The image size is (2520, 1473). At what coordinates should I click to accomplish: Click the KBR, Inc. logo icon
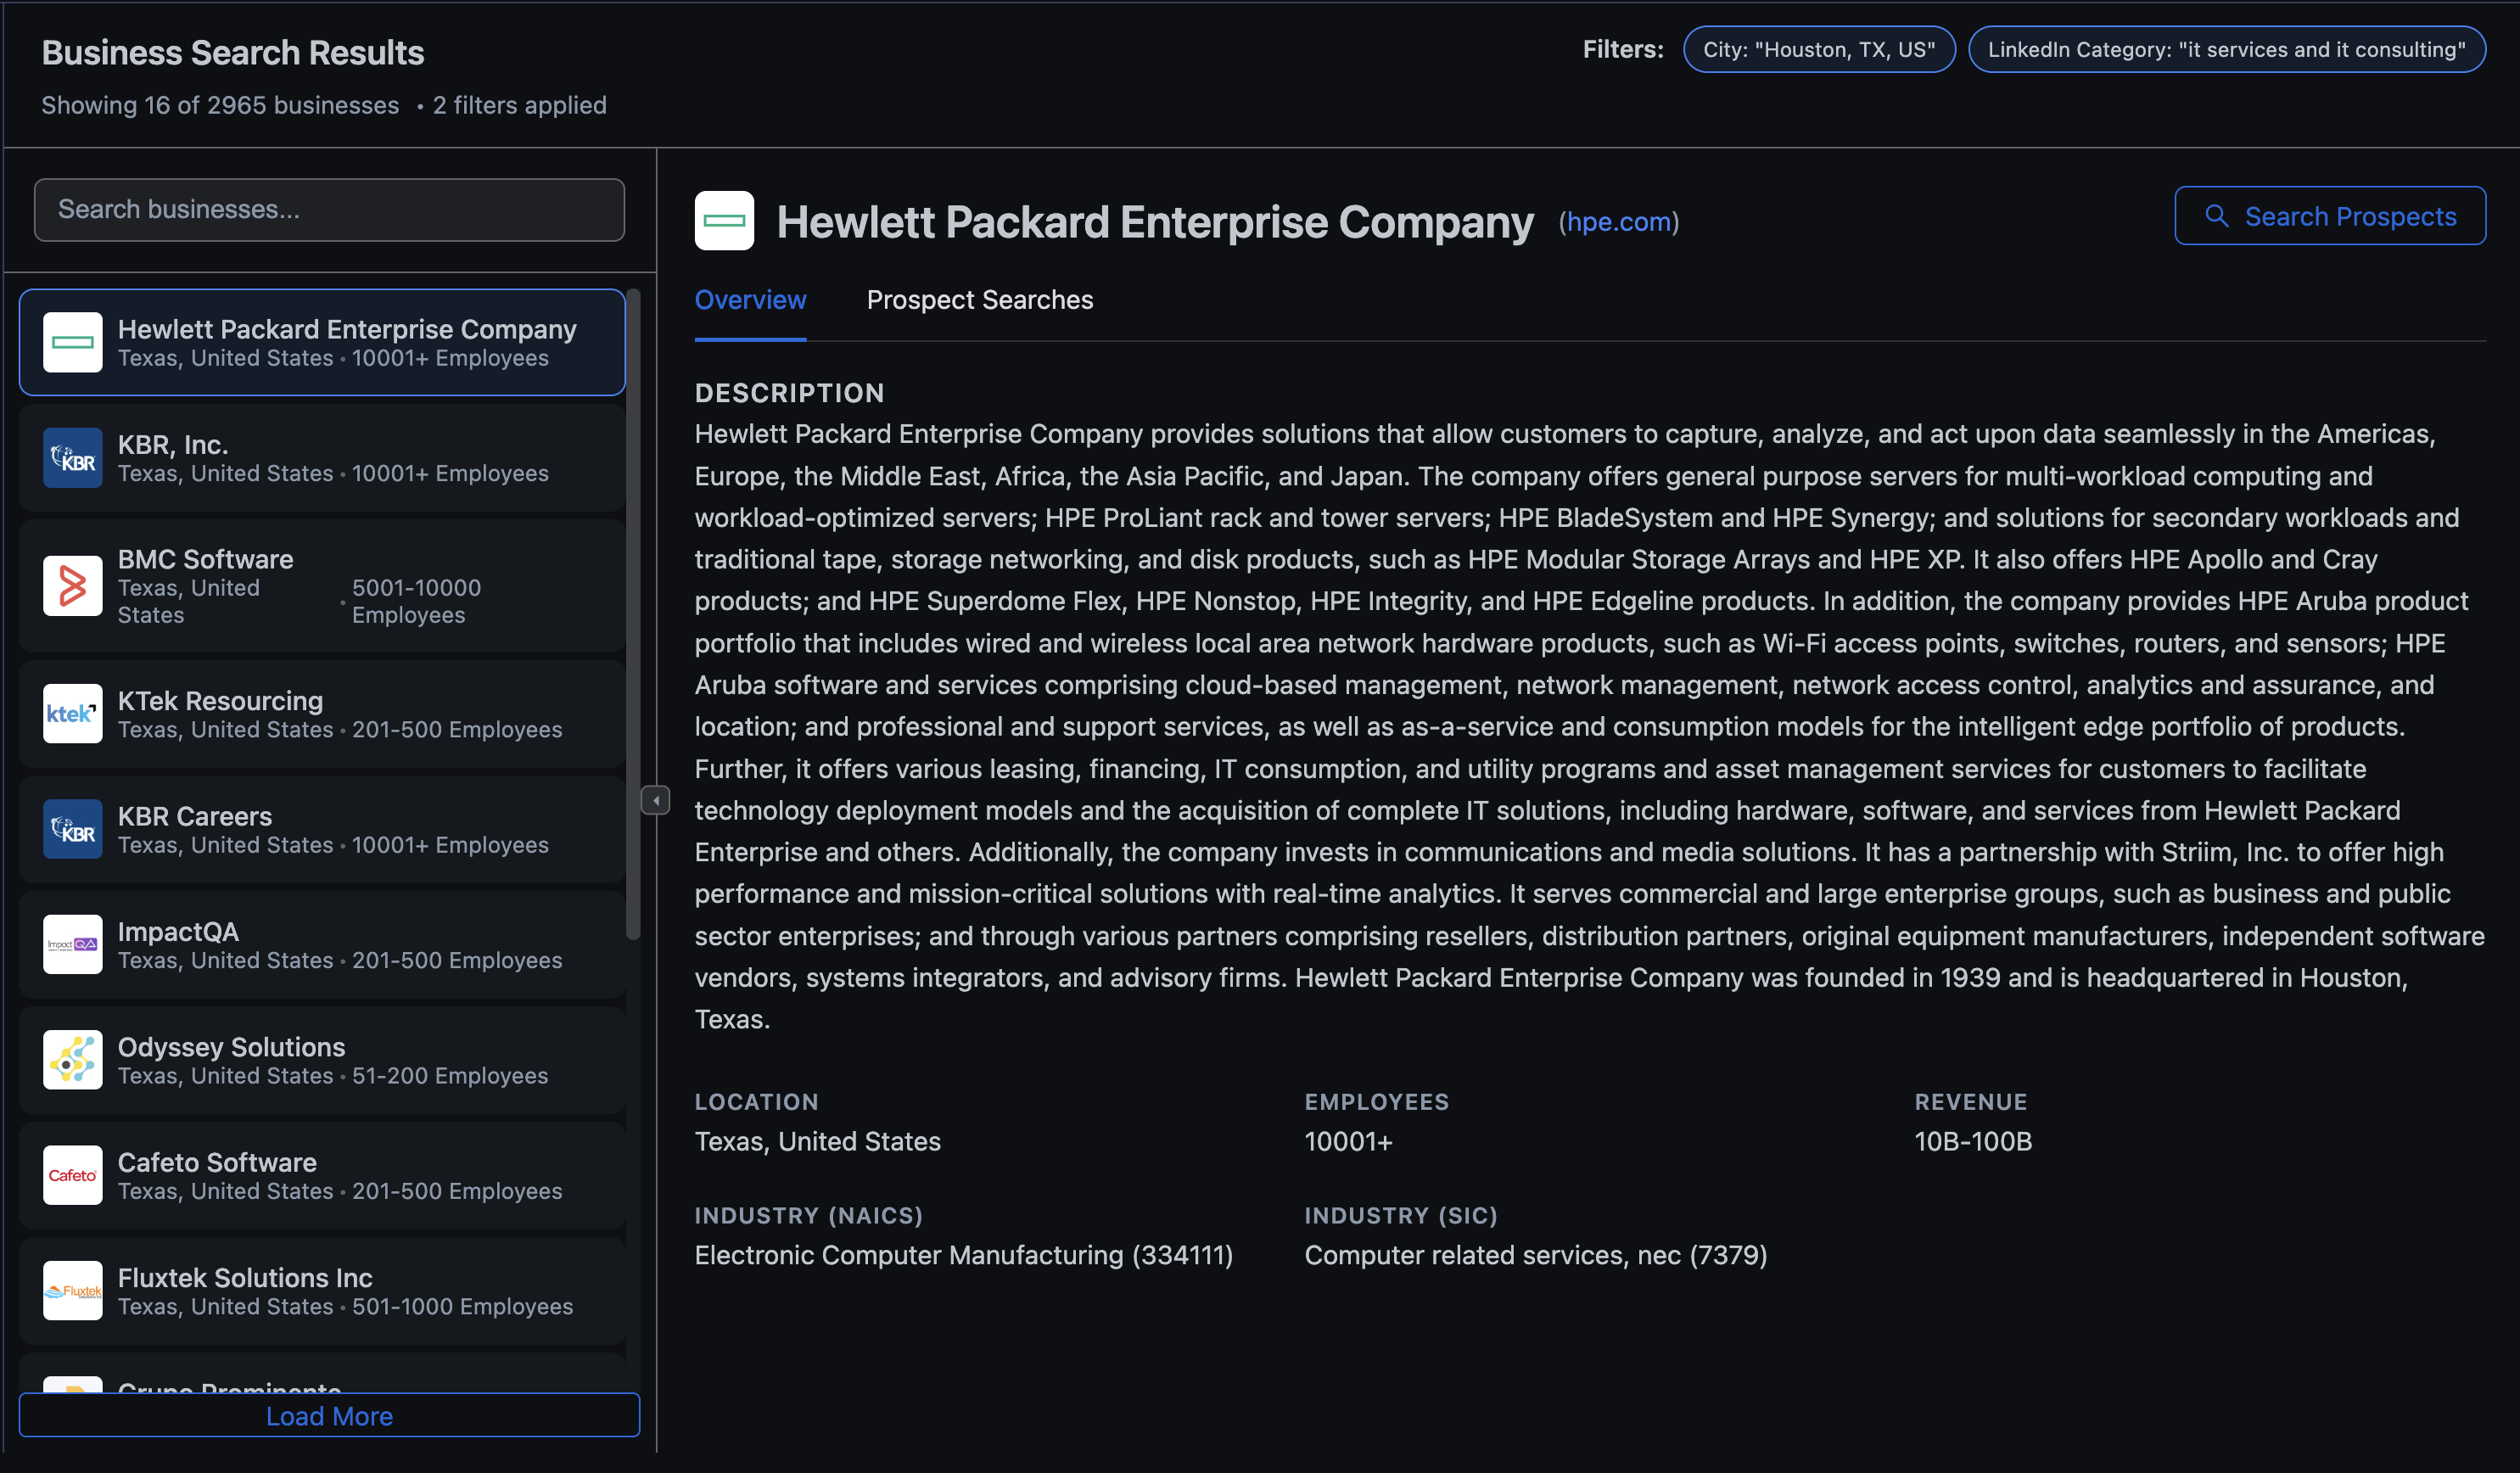pyautogui.click(x=73, y=457)
